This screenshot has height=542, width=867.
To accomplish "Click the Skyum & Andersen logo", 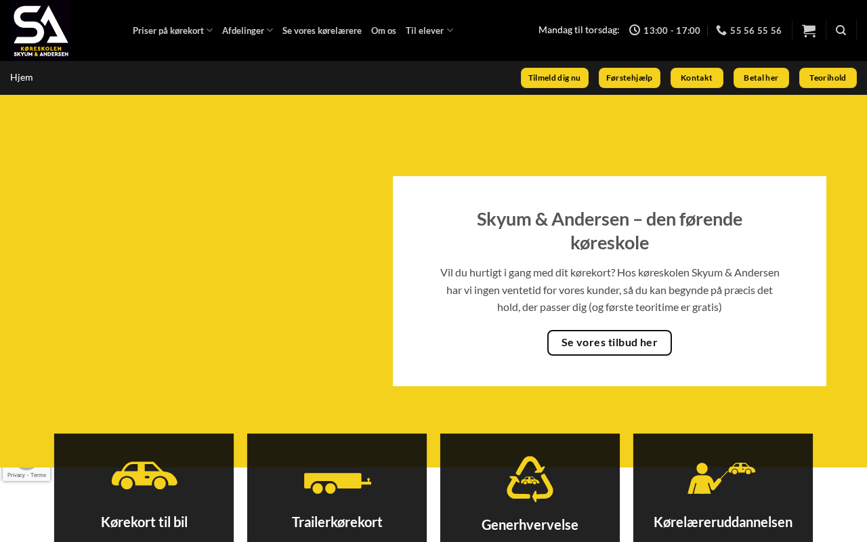I will (41, 30).
